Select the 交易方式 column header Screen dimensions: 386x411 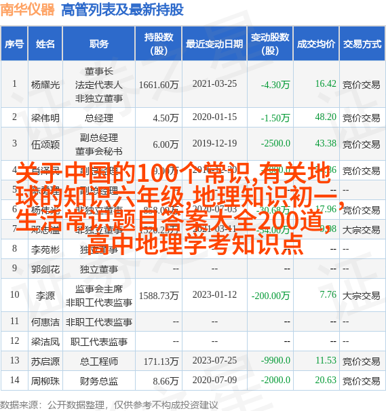[x=362, y=44]
